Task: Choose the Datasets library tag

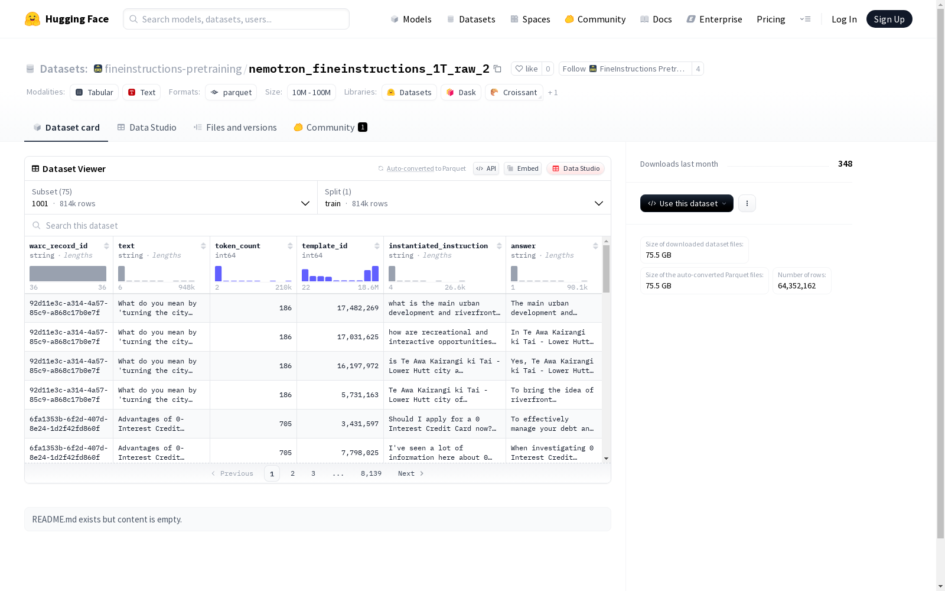Action: pyautogui.click(x=409, y=92)
